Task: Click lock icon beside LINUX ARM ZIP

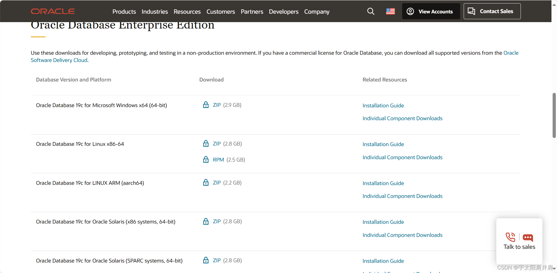Action: pyautogui.click(x=206, y=182)
